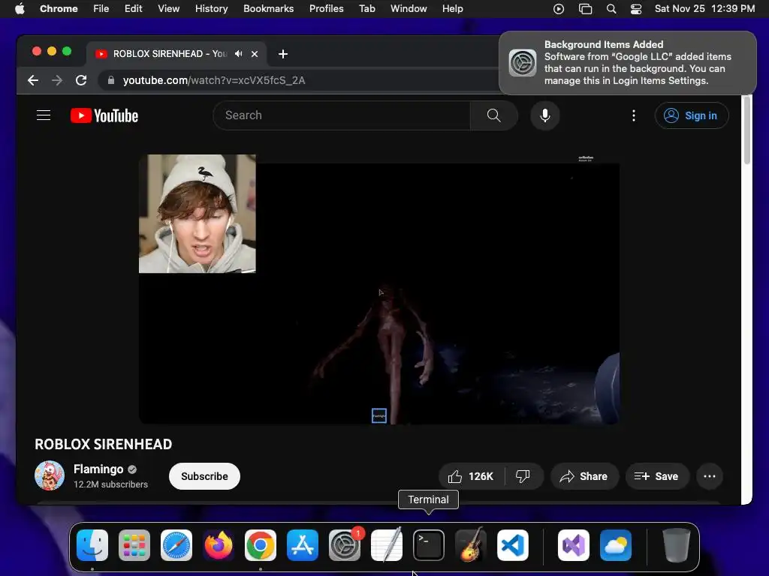
Task: Open the Apple menu
Action: coord(20,9)
